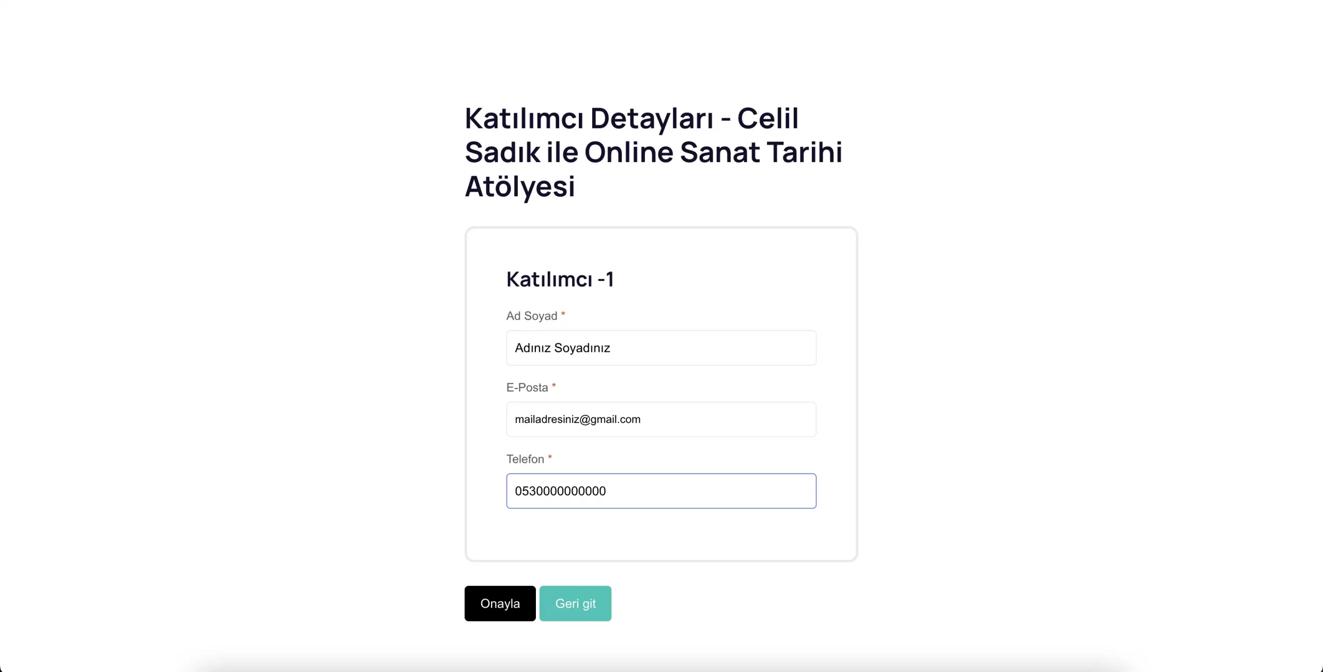This screenshot has height=672, width=1323.
Task: Focus the E-Posta email field
Action: pos(661,419)
